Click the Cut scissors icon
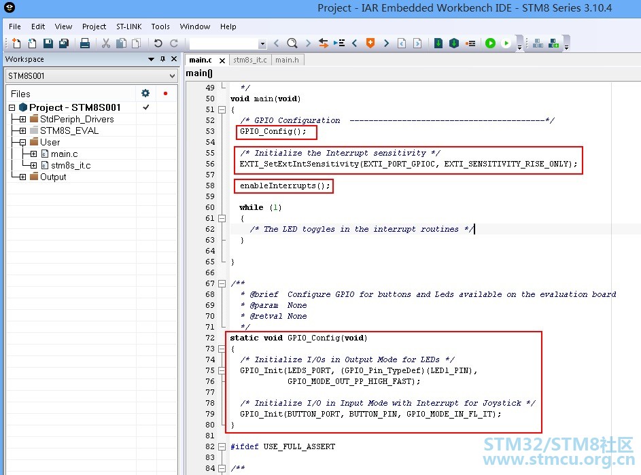 tap(106, 43)
